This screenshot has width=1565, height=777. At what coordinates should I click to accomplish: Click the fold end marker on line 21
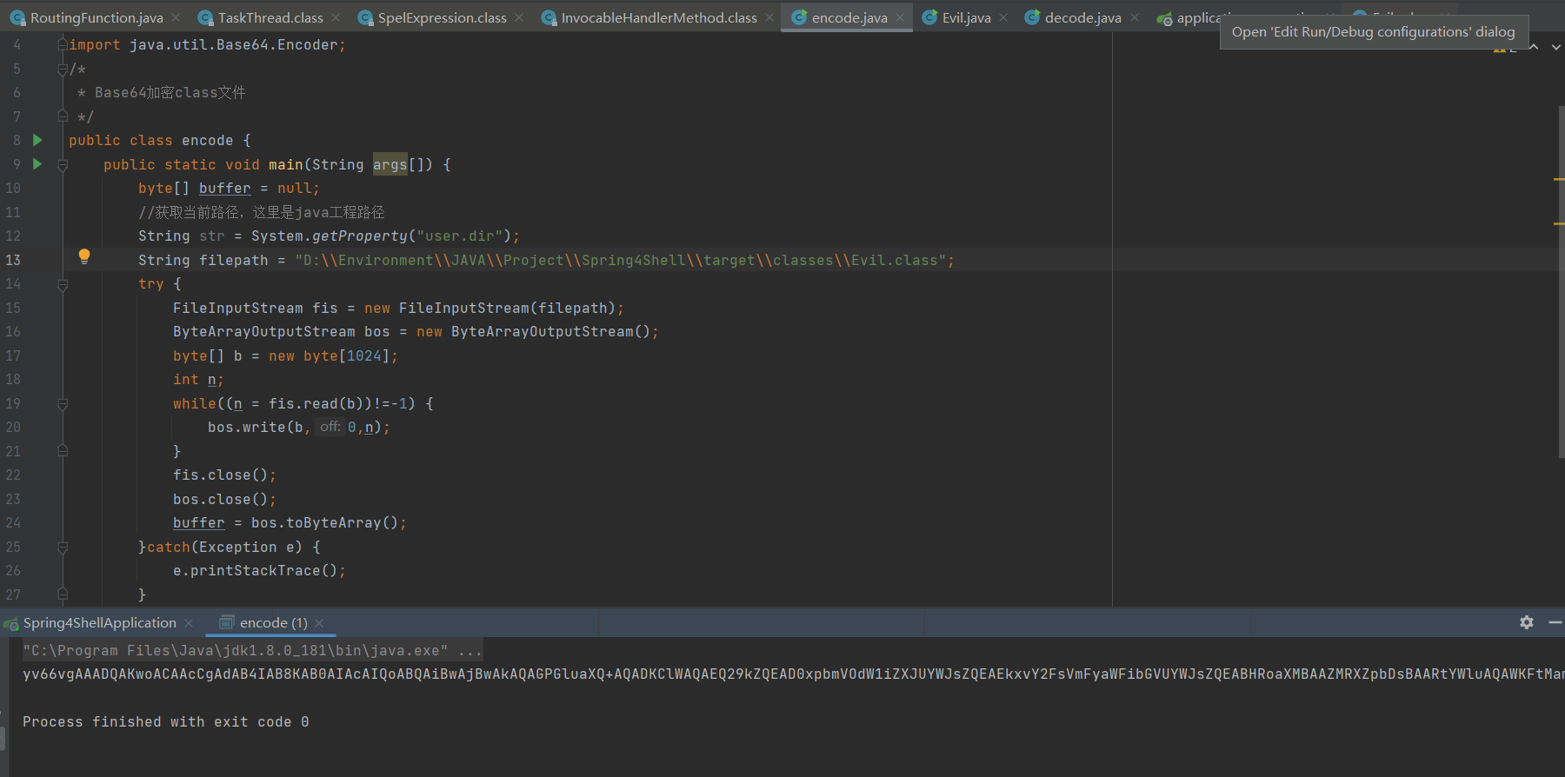tap(63, 450)
